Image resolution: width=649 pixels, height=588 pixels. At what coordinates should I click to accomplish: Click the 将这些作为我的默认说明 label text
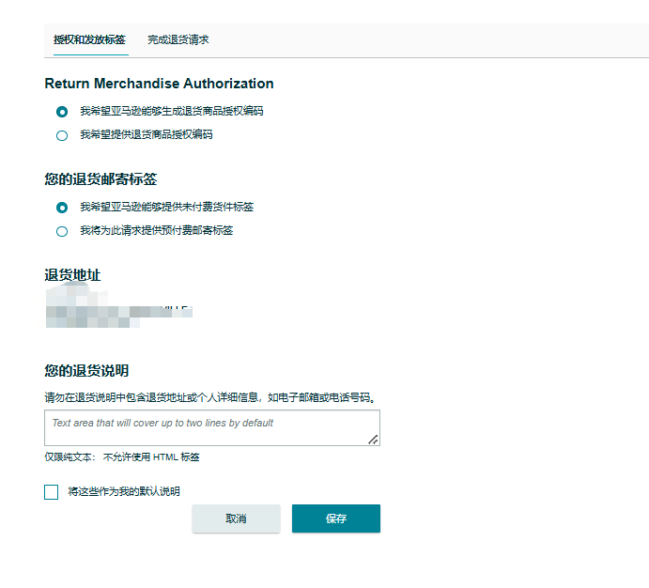pos(124,491)
